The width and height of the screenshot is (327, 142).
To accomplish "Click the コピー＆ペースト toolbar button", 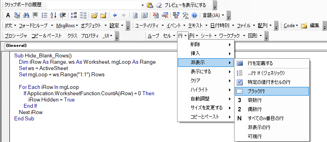I will coord(47,36).
